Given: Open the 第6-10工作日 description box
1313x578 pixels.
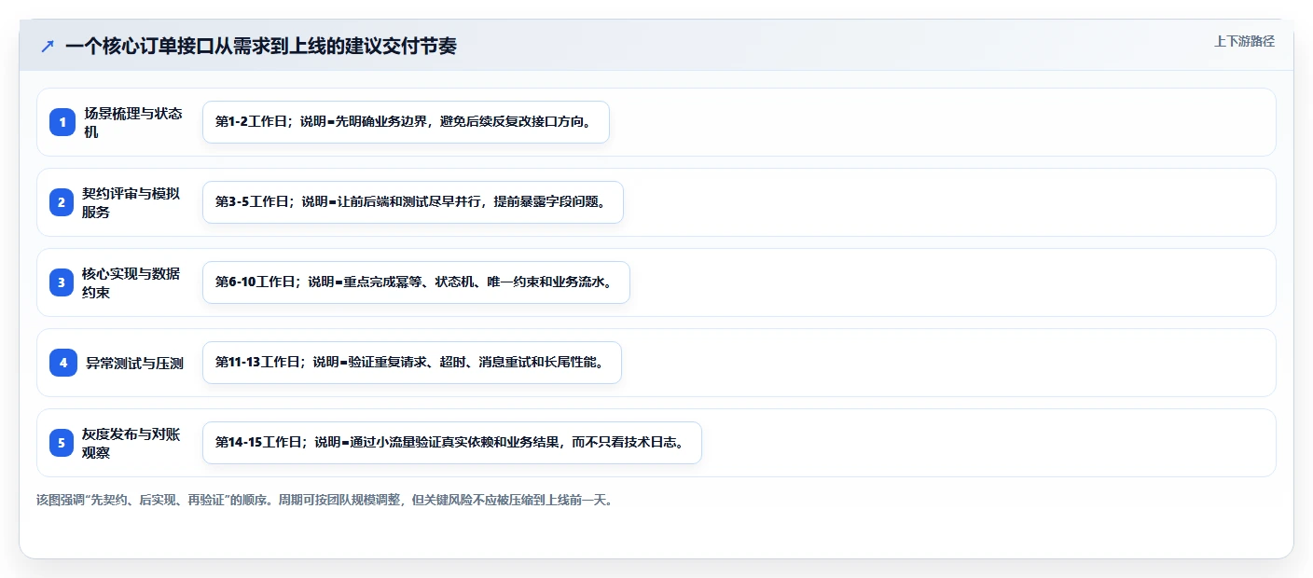Looking at the screenshot, I should click(x=416, y=282).
